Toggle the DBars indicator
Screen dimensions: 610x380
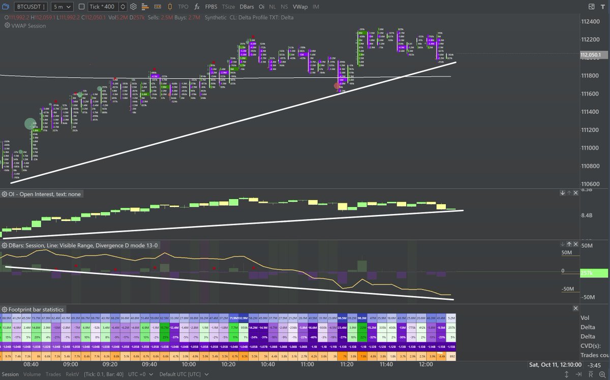247,7
